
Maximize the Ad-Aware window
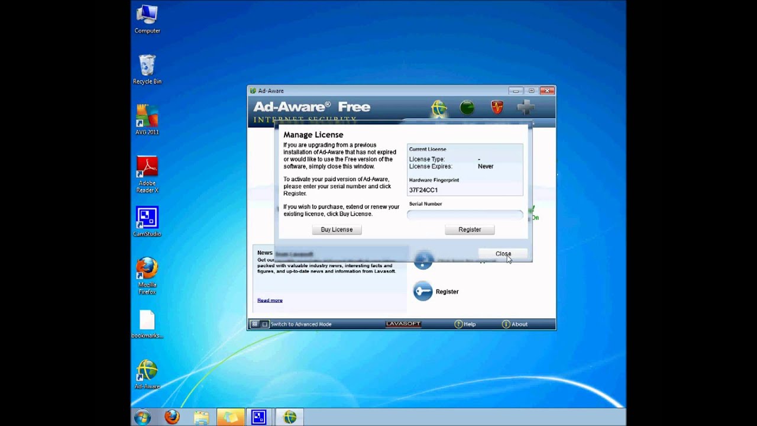click(x=531, y=91)
